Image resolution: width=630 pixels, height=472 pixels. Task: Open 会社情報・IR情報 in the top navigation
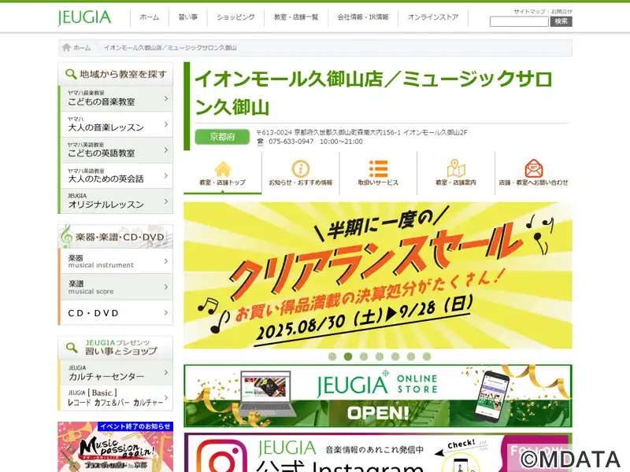point(363,17)
